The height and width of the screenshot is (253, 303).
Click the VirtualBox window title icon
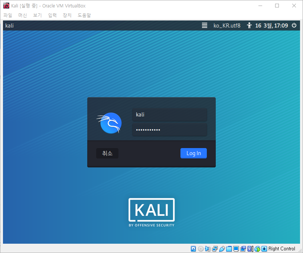(x=6, y=6)
